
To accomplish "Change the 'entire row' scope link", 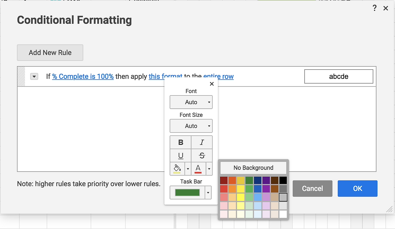I will point(218,76).
